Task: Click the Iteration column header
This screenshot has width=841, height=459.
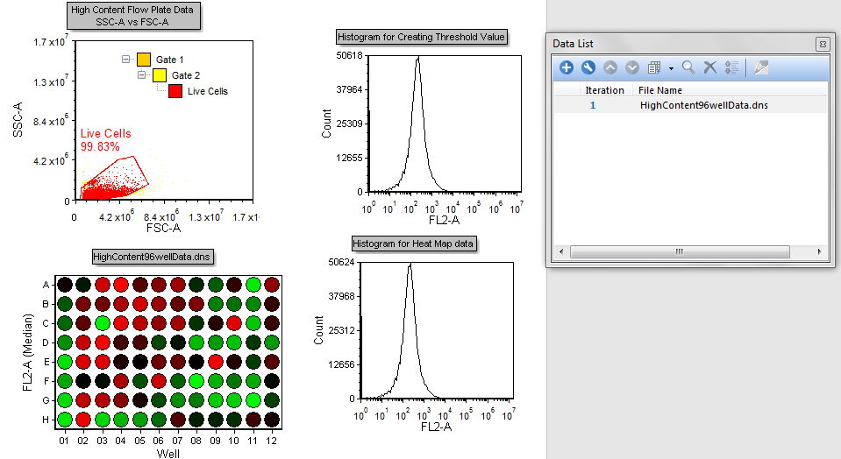Action: tap(604, 90)
